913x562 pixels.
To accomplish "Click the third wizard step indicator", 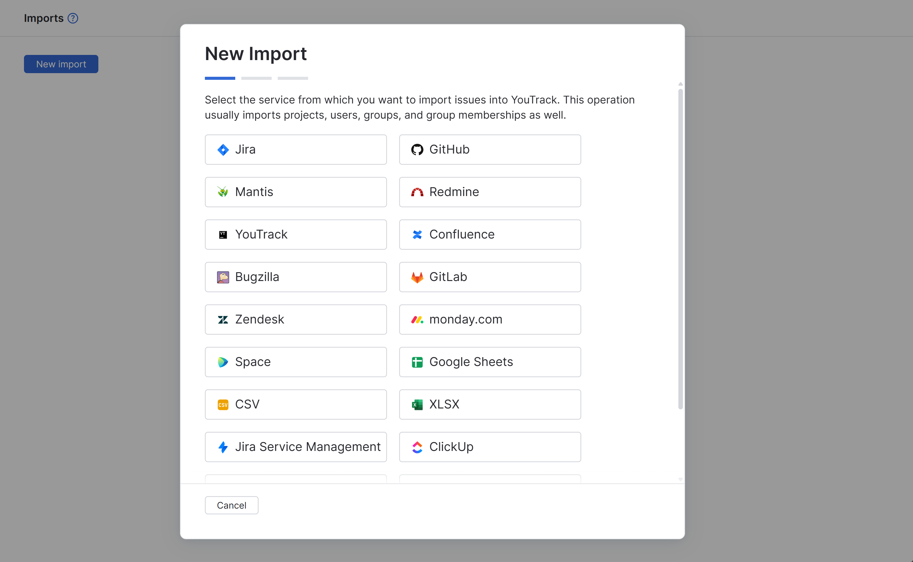I will [x=293, y=78].
